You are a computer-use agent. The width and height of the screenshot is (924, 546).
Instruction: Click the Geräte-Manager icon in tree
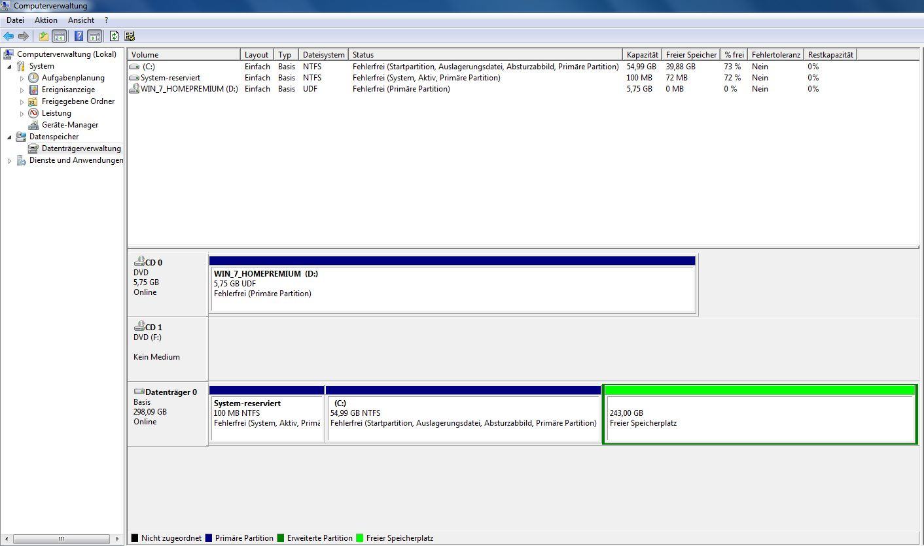tap(33, 125)
